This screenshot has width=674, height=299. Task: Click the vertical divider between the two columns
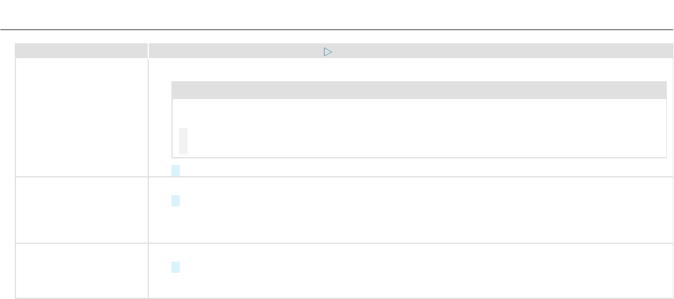[148, 170]
